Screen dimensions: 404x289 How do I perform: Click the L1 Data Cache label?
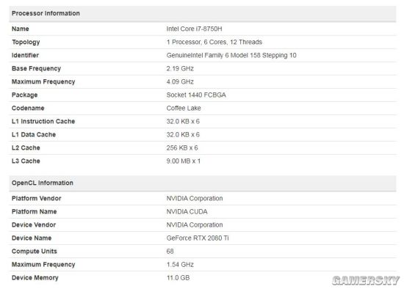[34, 134]
